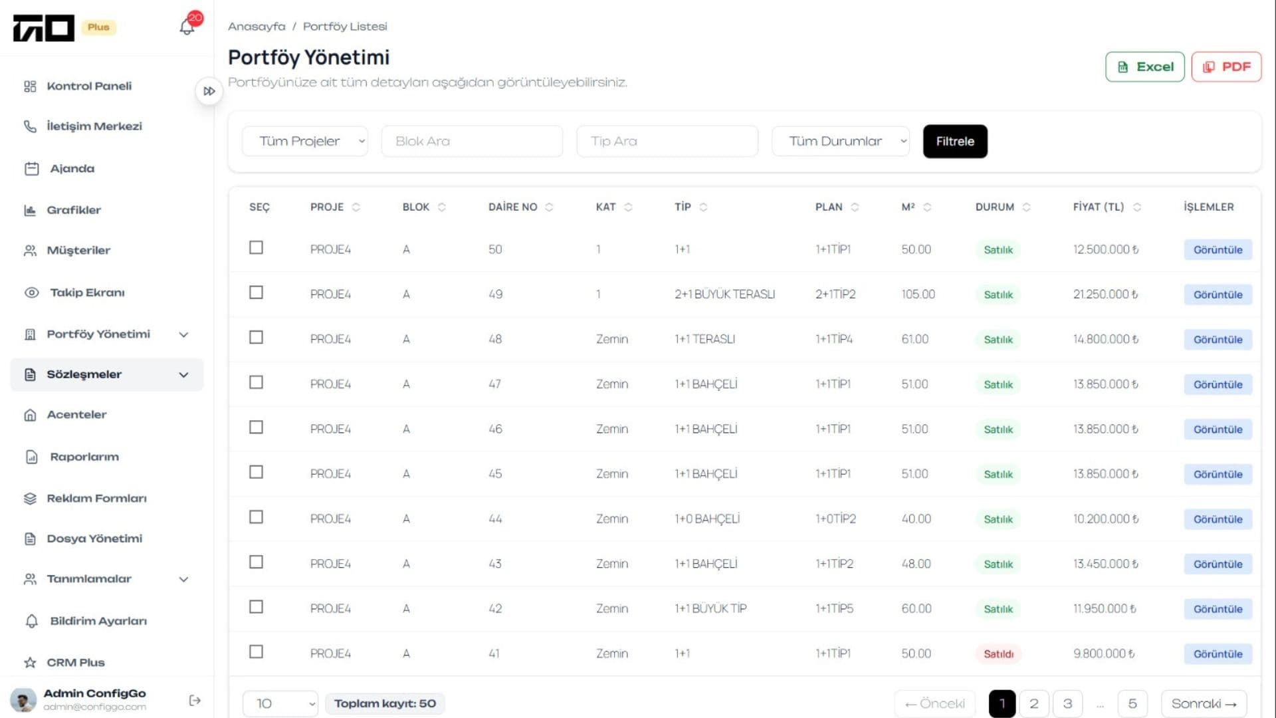Viewport: 1276px width, 718px height.
Task: Open Ajanda calendar icon in sidebar
Action: (31, 169)
